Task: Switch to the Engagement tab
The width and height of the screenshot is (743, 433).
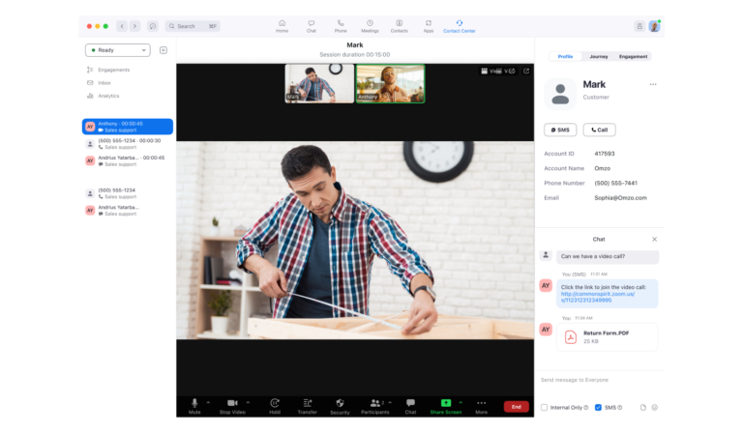Action: 633,56
